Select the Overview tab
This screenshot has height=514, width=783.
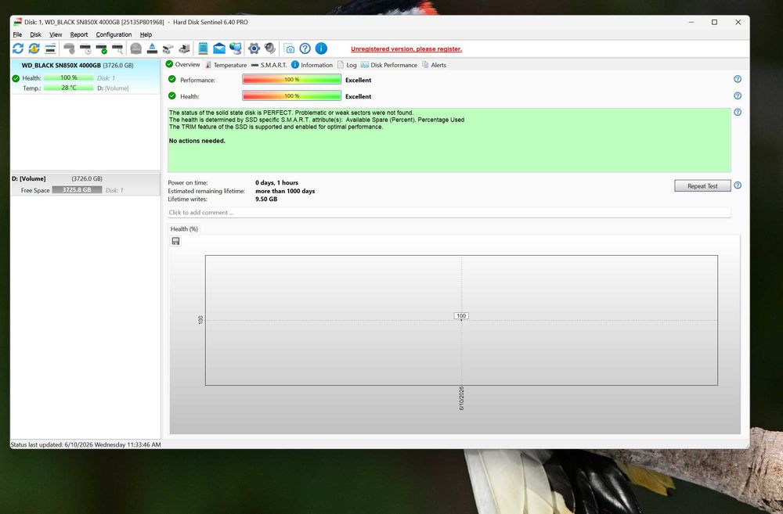coord(182,64)
